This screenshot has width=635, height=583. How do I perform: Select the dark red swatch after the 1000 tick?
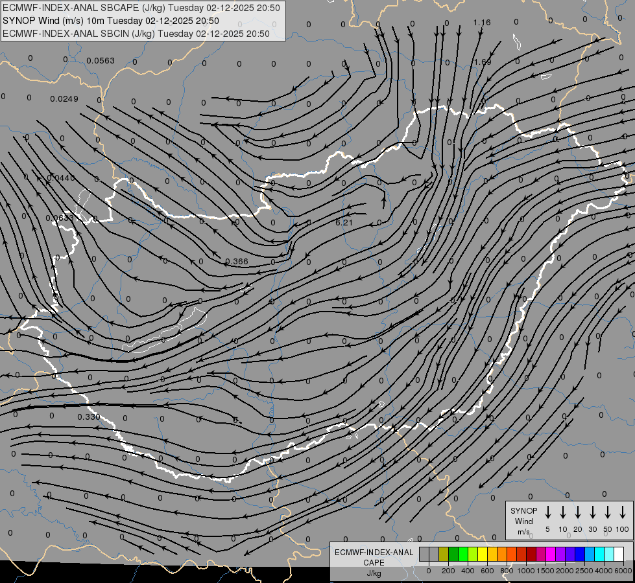(x=531, y=554)
